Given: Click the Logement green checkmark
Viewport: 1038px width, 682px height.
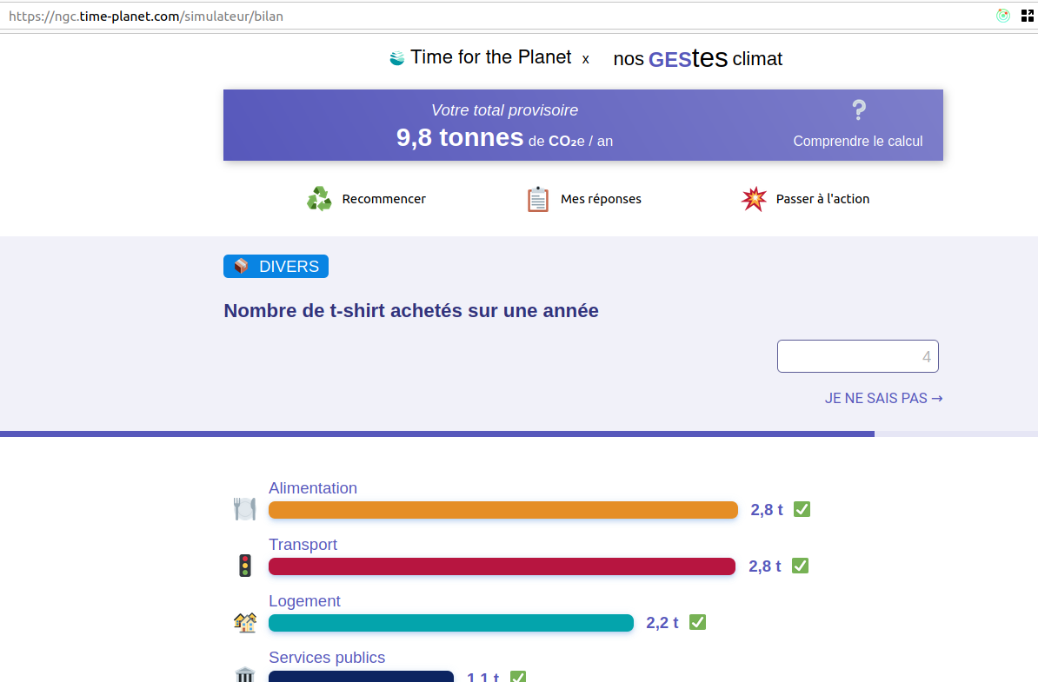Looking at the screenshot, I should [697, 622].
